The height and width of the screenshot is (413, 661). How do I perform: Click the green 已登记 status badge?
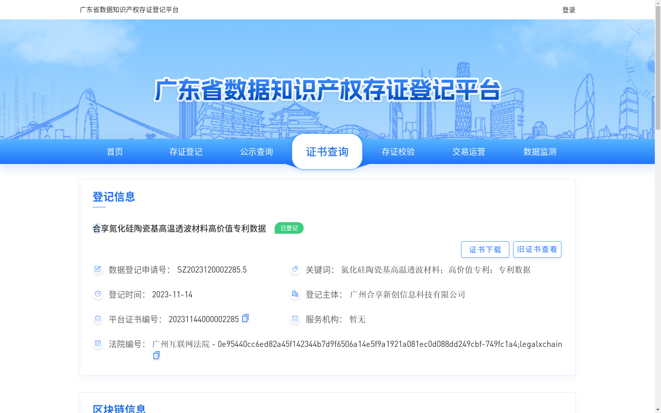tap(289, 228)
